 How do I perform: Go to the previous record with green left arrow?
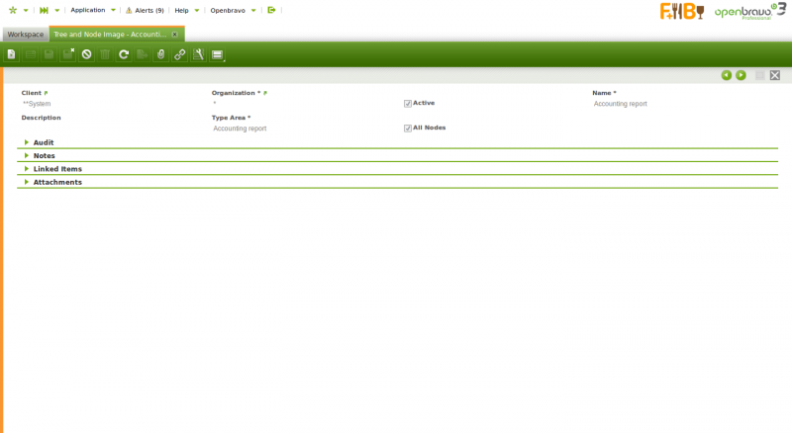point(727,75)
